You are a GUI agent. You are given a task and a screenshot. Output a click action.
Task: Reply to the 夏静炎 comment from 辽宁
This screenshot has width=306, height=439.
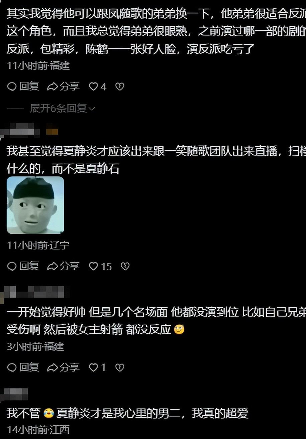[x=23, y=266]
